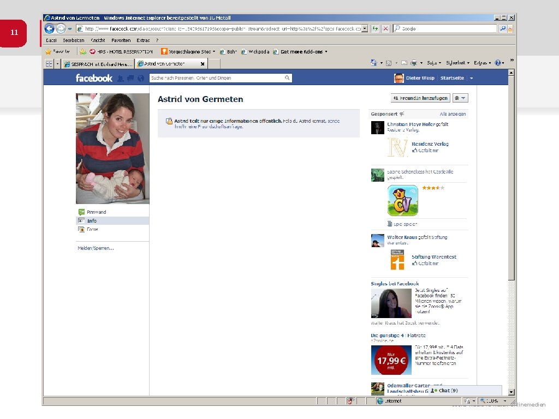Click the Home page icon in command bar

click(373, 63)
